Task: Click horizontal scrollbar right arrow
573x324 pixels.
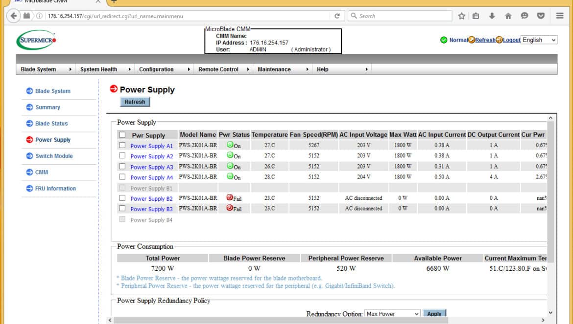Action: click(x=543, y=320)
